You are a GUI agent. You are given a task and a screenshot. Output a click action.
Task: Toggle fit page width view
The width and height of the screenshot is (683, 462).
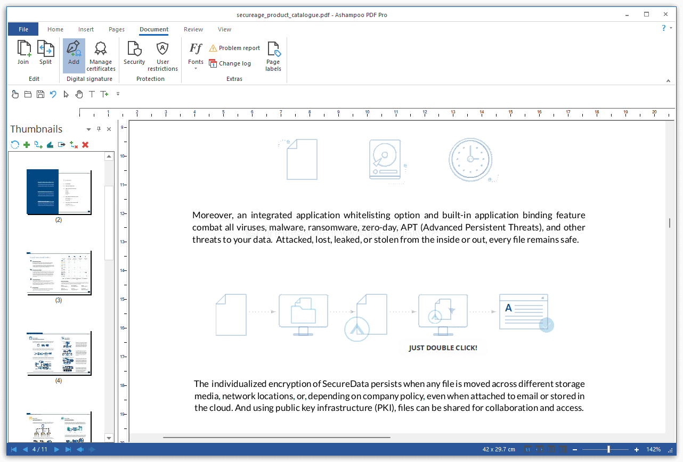click(540, 450)
